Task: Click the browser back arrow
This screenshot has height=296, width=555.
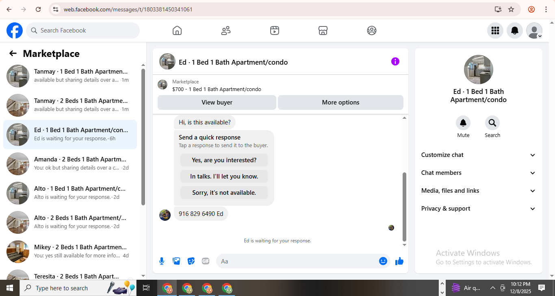Action: (9, 9)
